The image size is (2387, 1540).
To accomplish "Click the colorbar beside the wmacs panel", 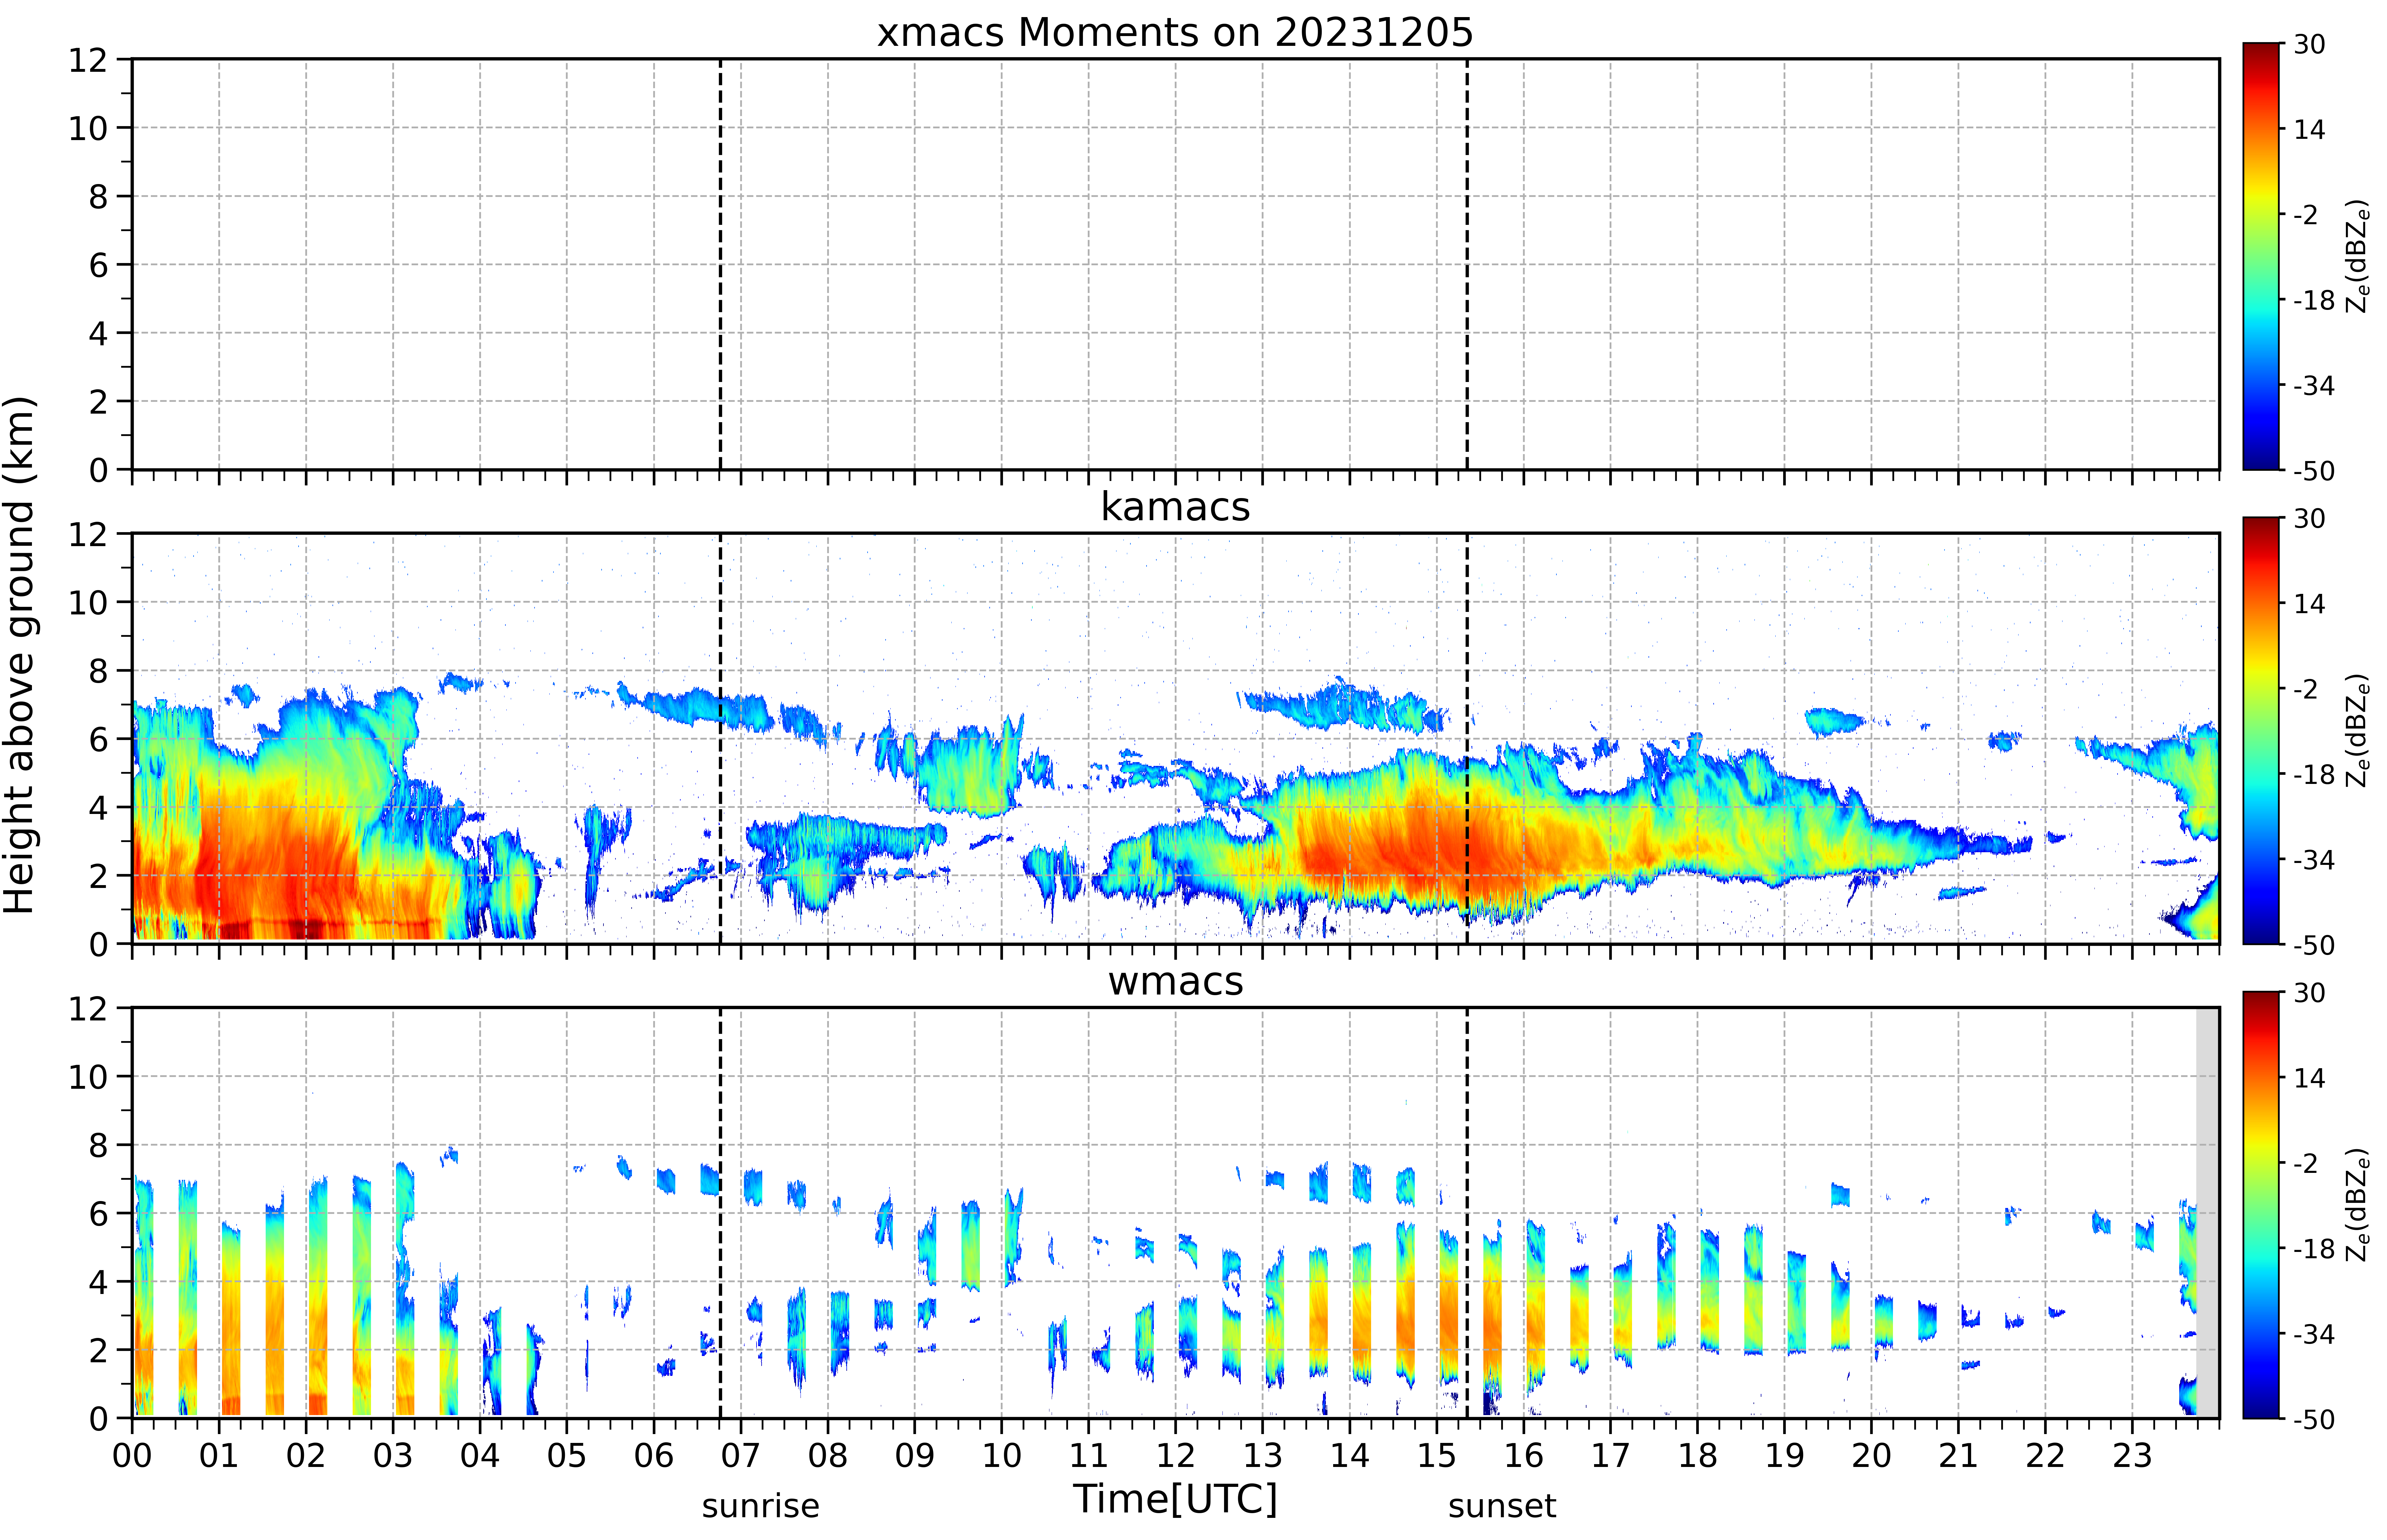I will click(2261, 1205).
